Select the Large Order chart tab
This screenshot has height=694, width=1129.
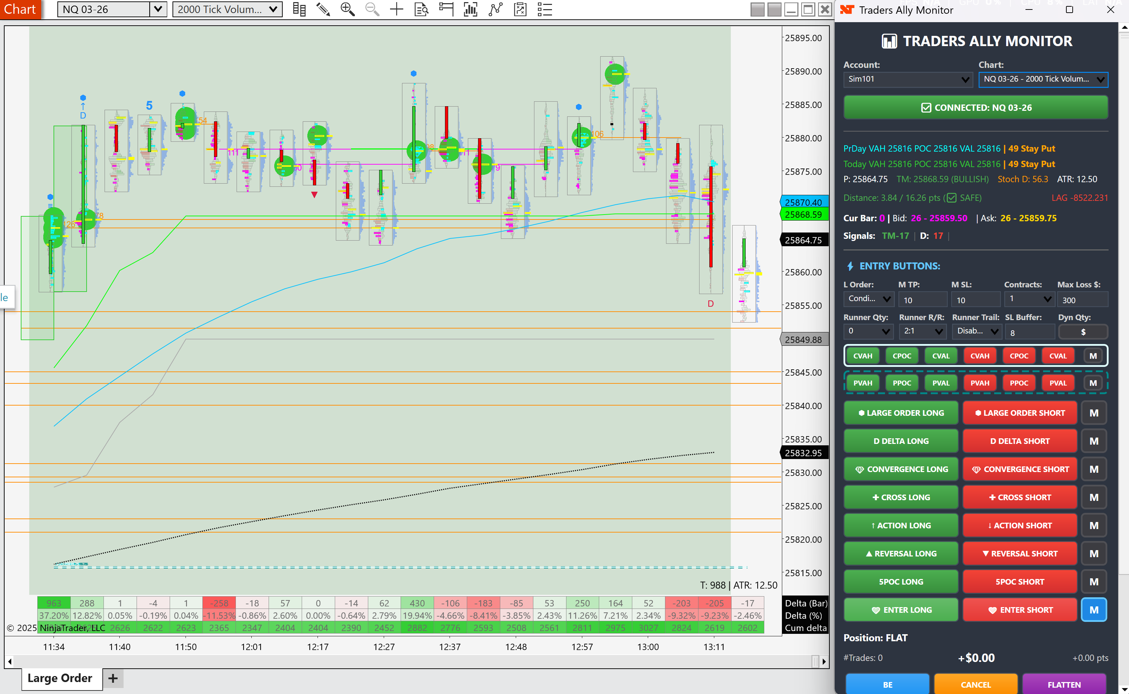point(60,678)
